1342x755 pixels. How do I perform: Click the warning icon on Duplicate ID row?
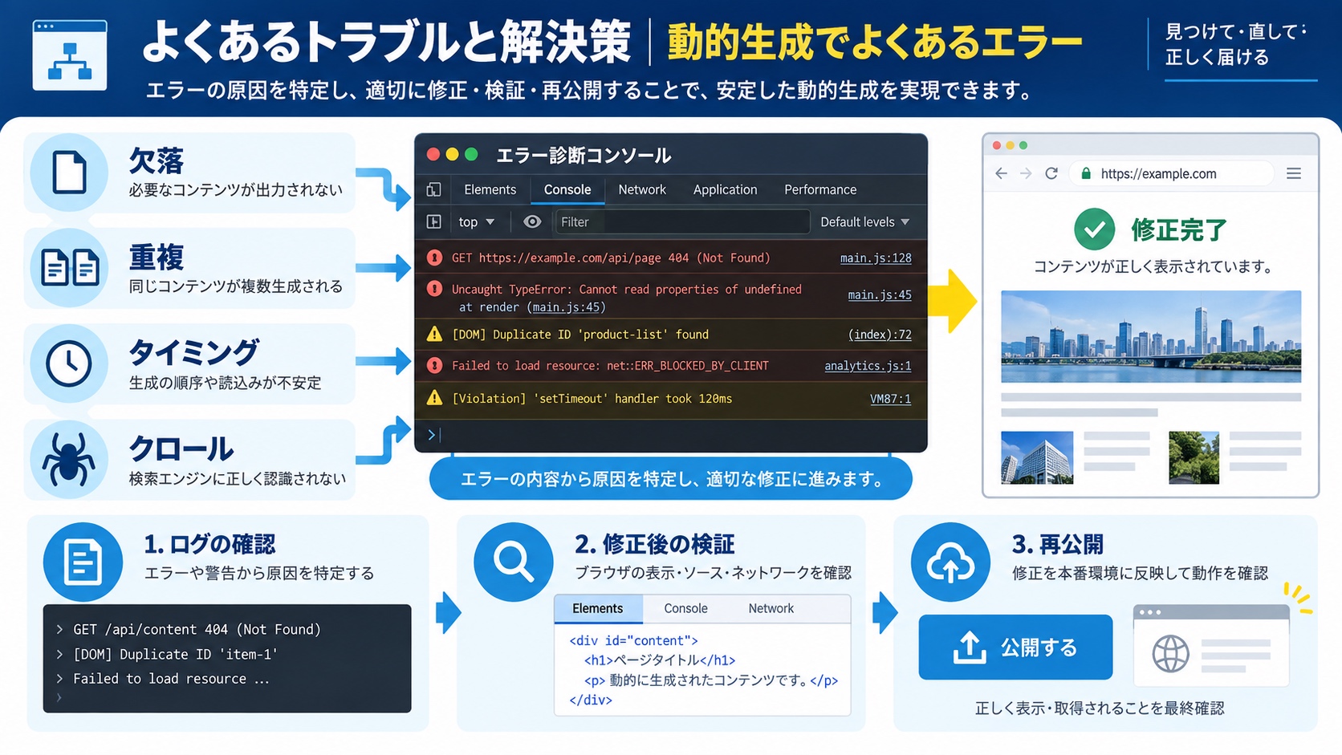click(x=434, y=335)
